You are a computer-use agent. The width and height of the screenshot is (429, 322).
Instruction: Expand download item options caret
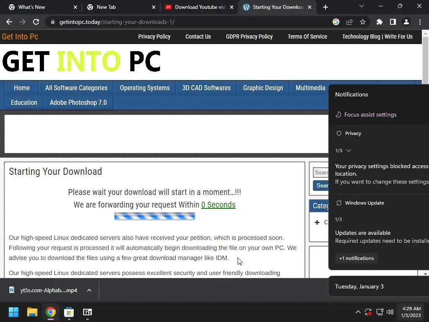click(x=89, y=290)
